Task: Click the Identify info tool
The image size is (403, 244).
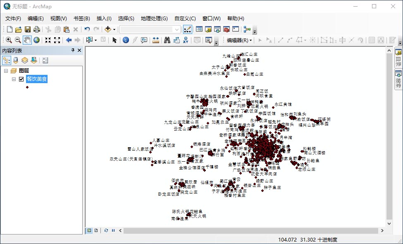Action: pos(126,40)
